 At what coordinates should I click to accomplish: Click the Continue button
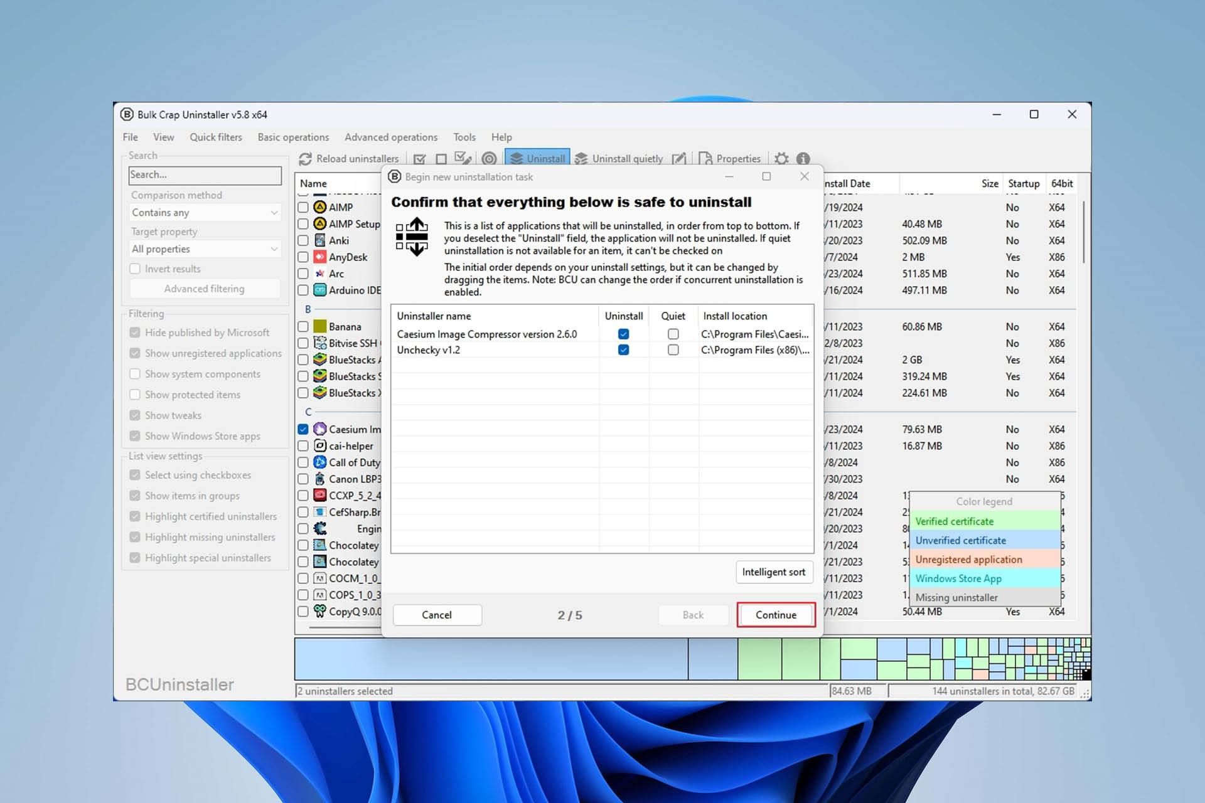coord(776,615)
